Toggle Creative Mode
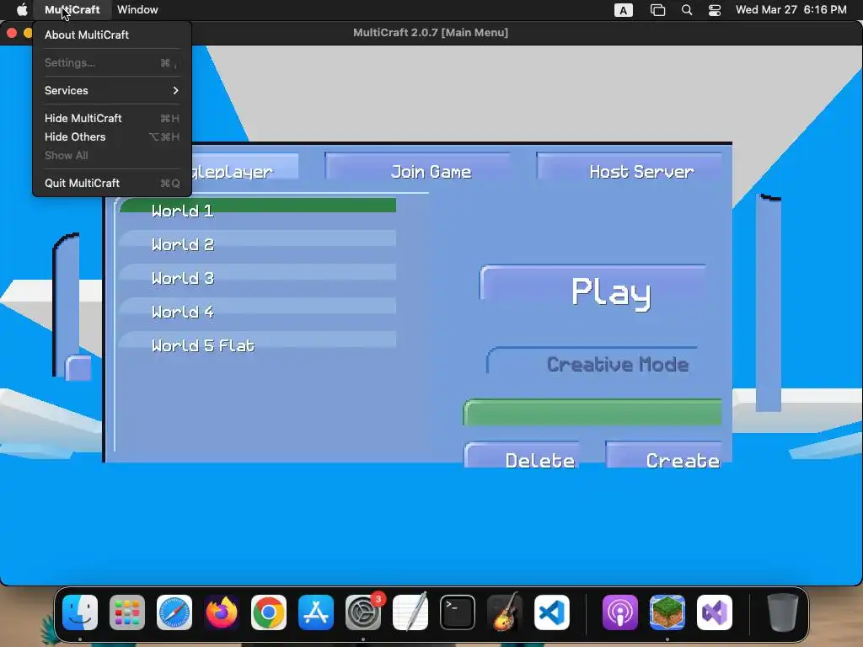Image resolution: width=863 pixels, height=647 pixels. (x=592, y=361)
